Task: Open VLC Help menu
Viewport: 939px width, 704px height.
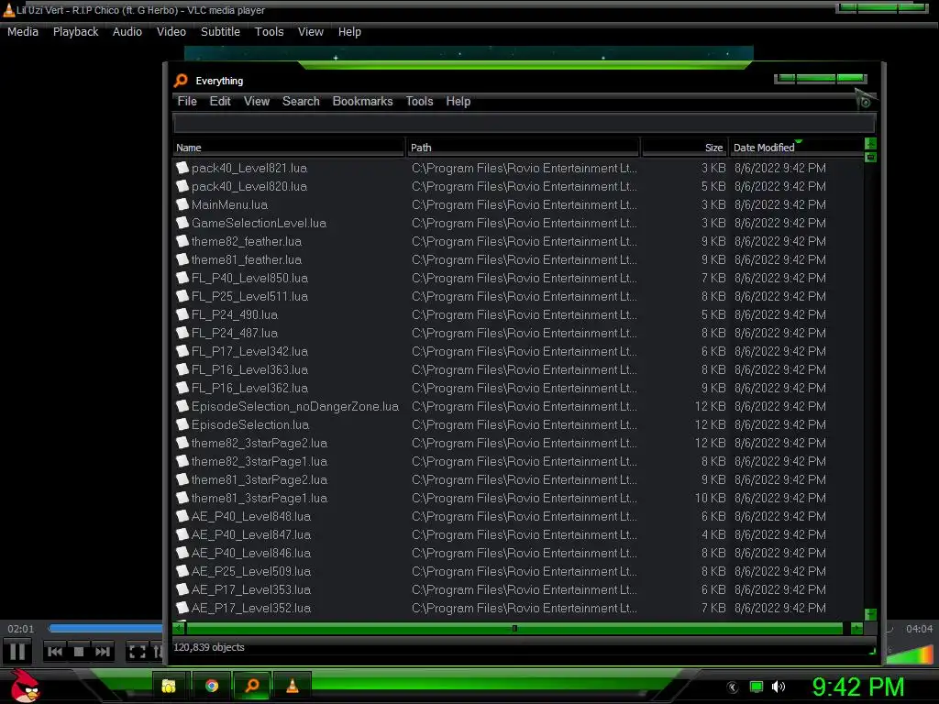Action: point(349,32)
